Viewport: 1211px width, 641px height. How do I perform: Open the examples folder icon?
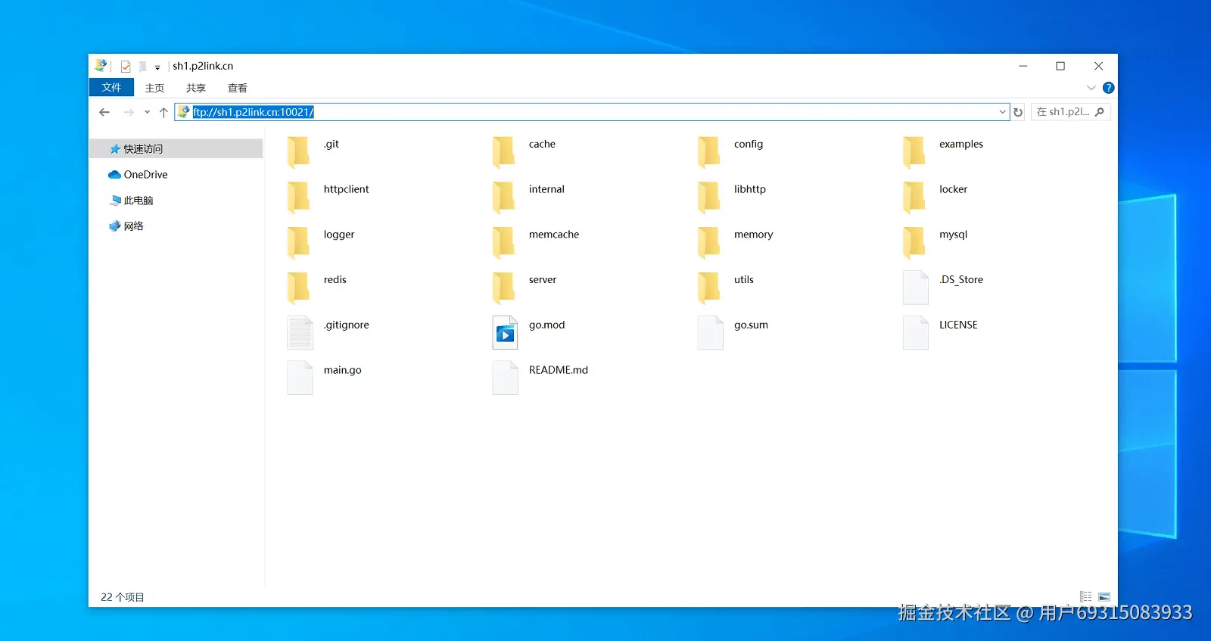click(x=914, y=151)
